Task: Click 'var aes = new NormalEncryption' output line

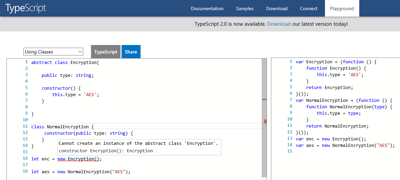Action: point(345,145)
